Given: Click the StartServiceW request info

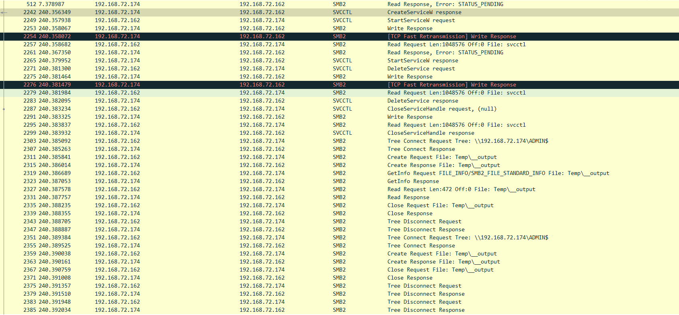Looking at the screenshot, I should [x=421, y=20].
